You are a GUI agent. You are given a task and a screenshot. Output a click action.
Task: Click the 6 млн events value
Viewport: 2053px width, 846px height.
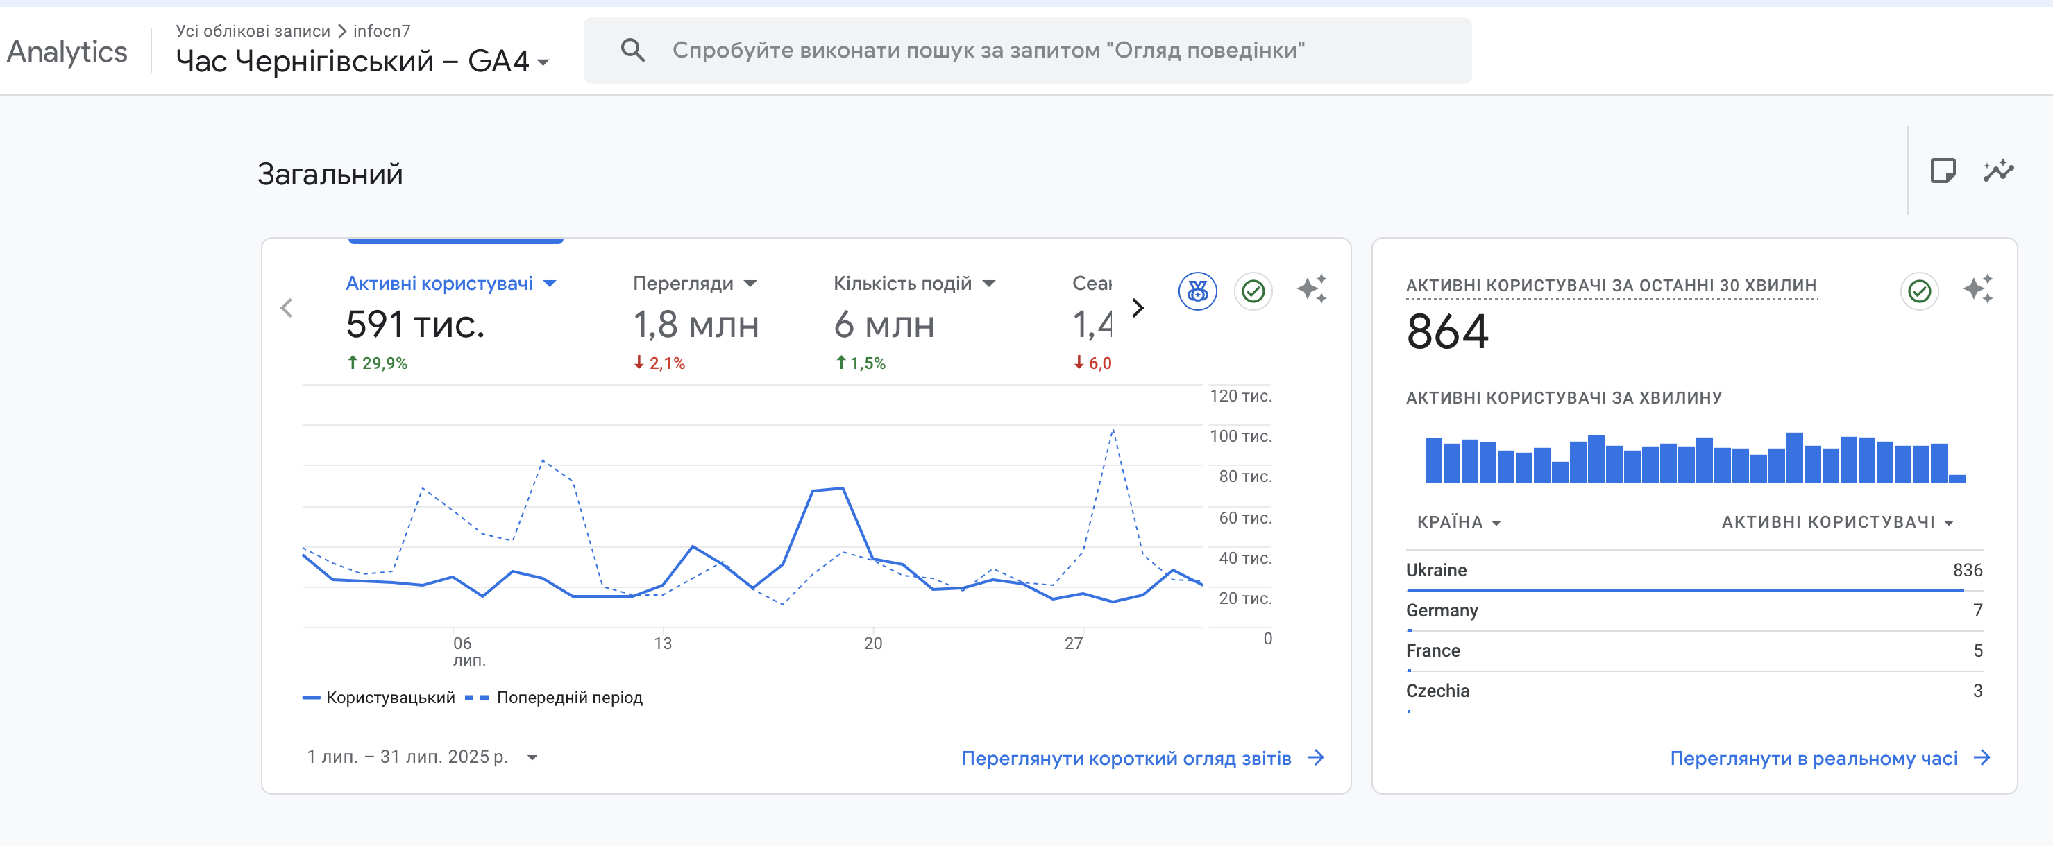click(x=884, y=325)
